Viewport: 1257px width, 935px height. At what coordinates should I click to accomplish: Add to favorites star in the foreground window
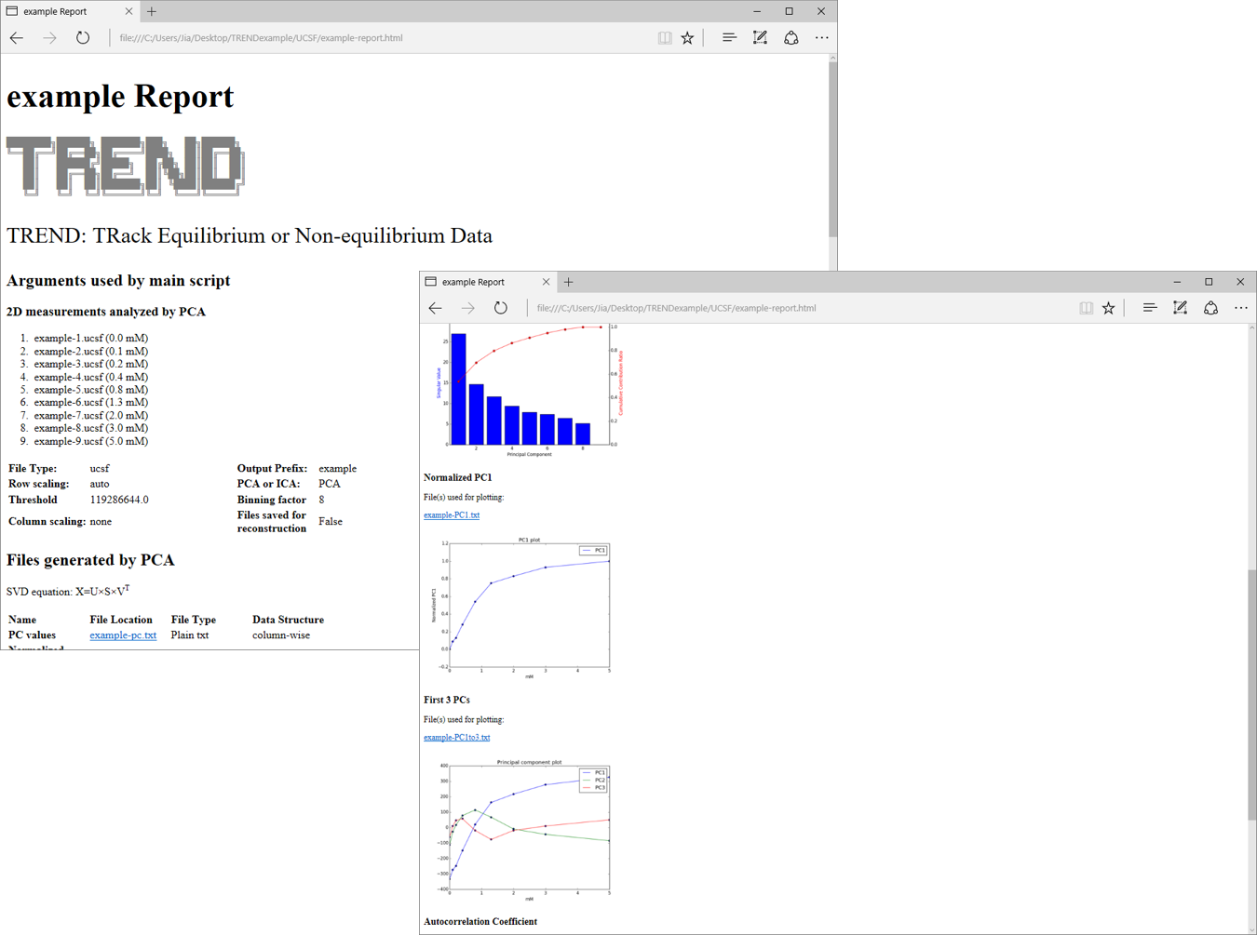point(1108,308)
